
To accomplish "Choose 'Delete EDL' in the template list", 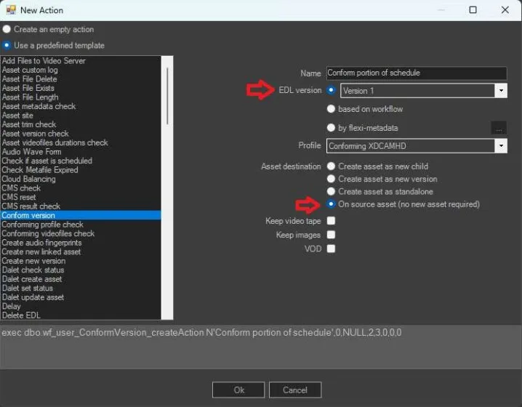I will 21,315.
